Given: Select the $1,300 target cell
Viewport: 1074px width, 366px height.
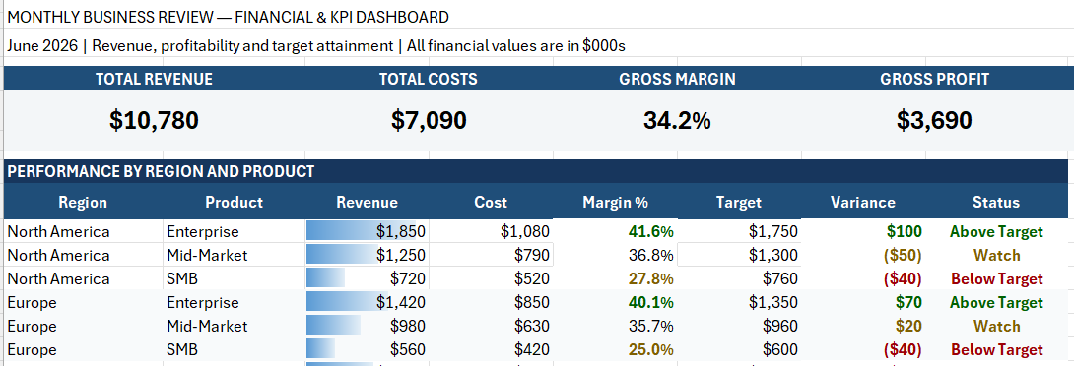Looking at the screenshot, I should point(738,255).
